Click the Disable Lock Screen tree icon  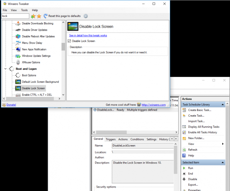[x=18, y=88]
